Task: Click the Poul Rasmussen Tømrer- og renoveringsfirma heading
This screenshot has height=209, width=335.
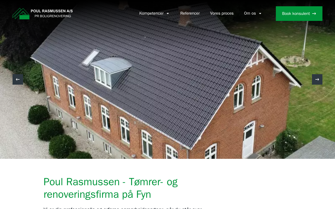Action: coord(110,188)
